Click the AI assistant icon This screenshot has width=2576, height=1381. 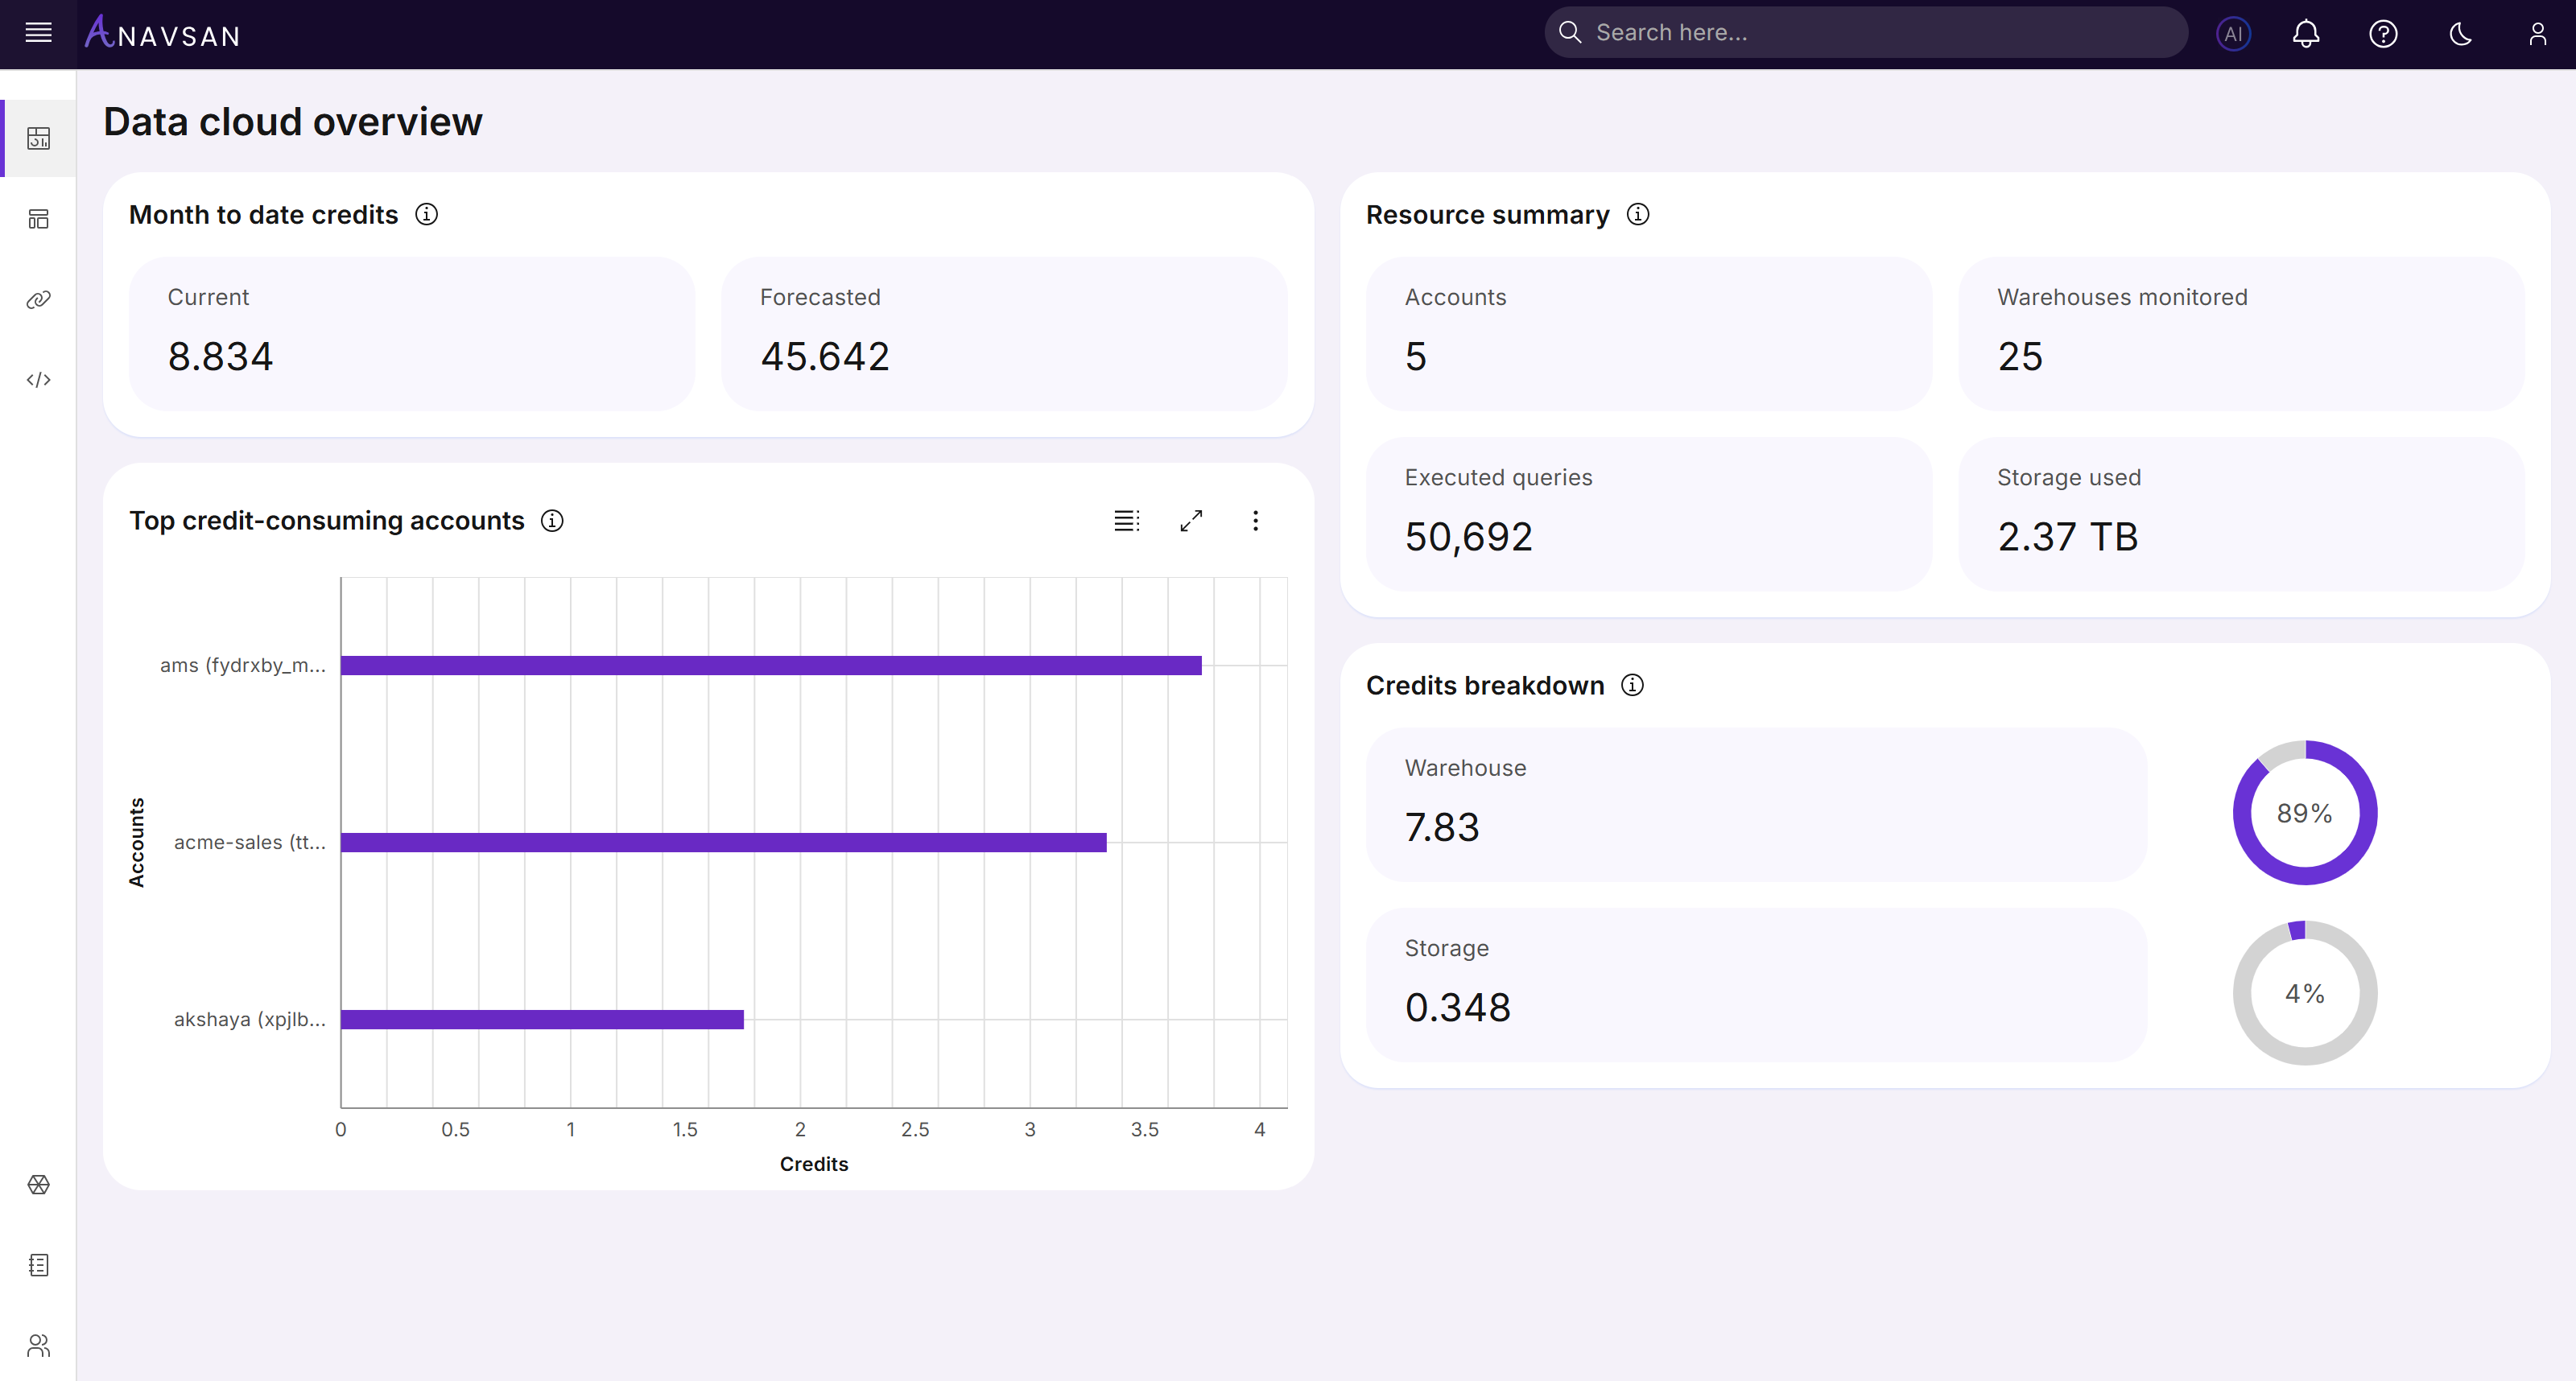(x=2233, y=33)
